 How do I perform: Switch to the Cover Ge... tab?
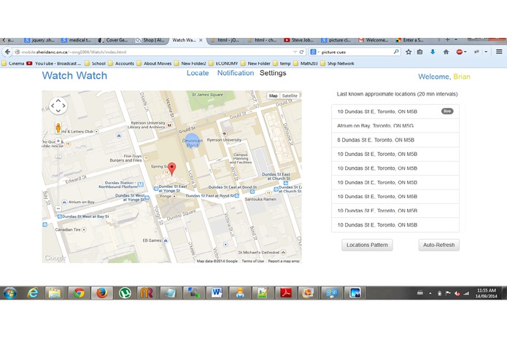click(x=114, y=40)
